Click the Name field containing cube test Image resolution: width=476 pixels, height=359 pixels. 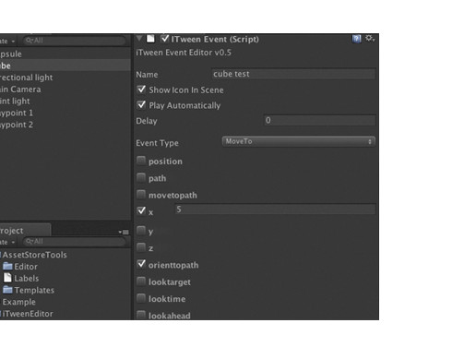(x=293, y=74)
